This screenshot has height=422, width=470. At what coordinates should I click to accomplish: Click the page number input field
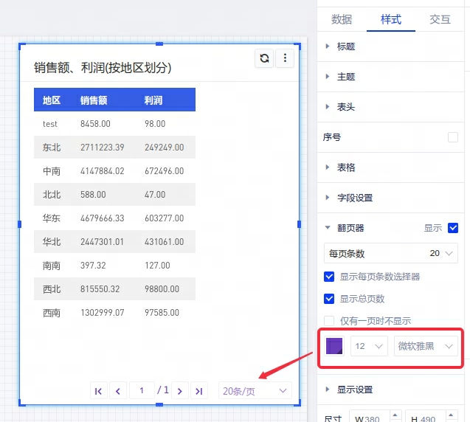[x=142, y=390]
